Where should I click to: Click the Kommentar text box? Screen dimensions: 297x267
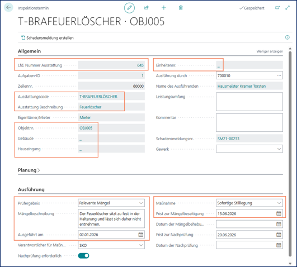point(249,123)
